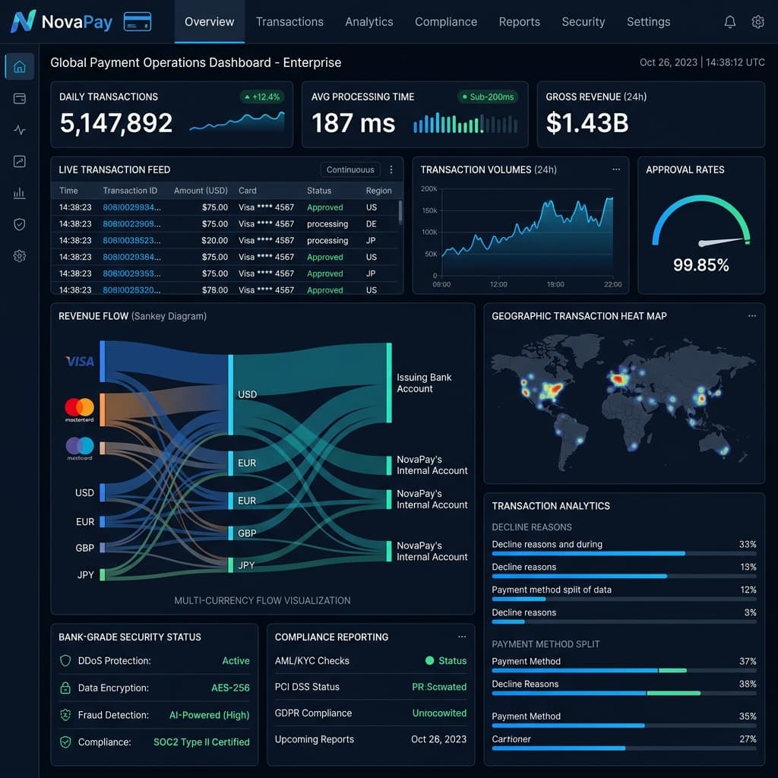Click the VISA logo in Revenue Flow
The height and width of the screenshot is (778, 778).
click(80, 361)
